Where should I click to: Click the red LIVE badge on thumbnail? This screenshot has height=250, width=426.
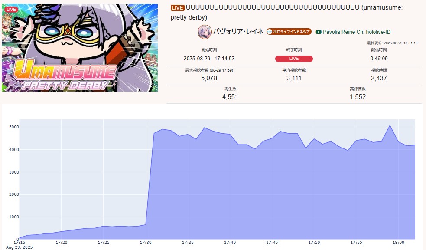(x=11, y=10)
